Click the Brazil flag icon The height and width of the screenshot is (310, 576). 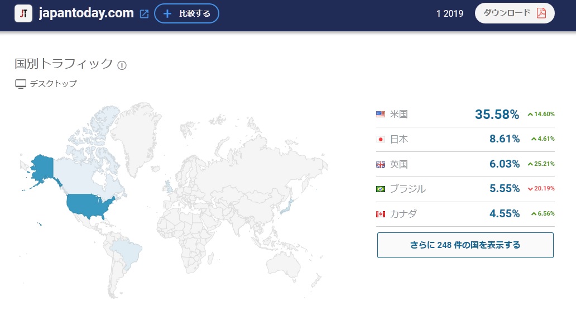[381, 189]
